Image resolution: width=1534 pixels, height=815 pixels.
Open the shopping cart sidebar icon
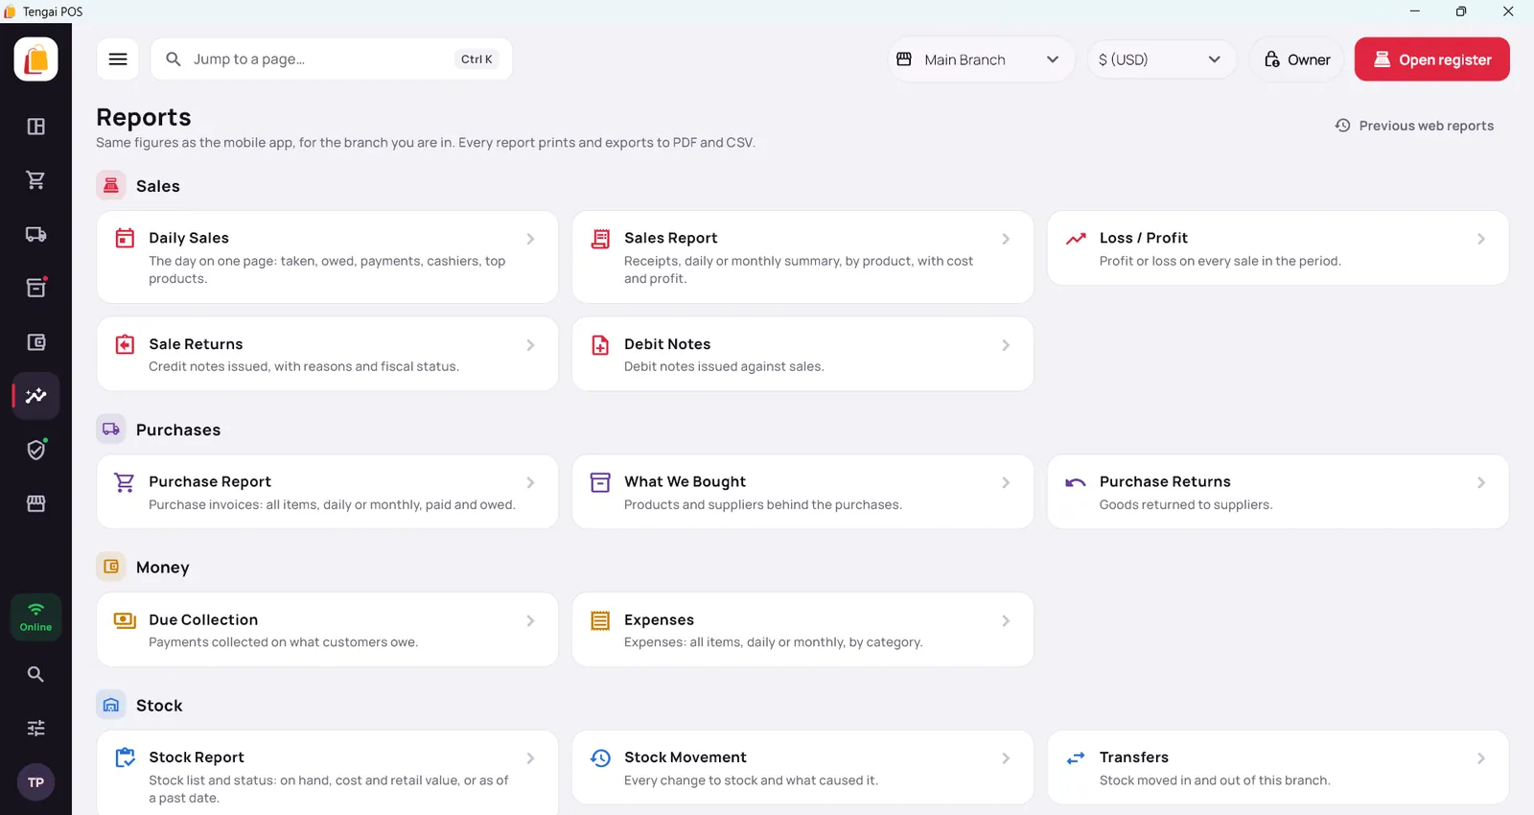[x=35, y=180]
